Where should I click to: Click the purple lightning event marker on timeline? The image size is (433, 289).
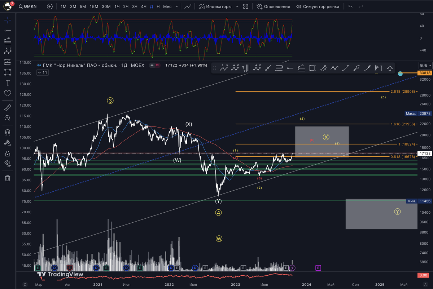pyautogui.click(x=293, y=268)
